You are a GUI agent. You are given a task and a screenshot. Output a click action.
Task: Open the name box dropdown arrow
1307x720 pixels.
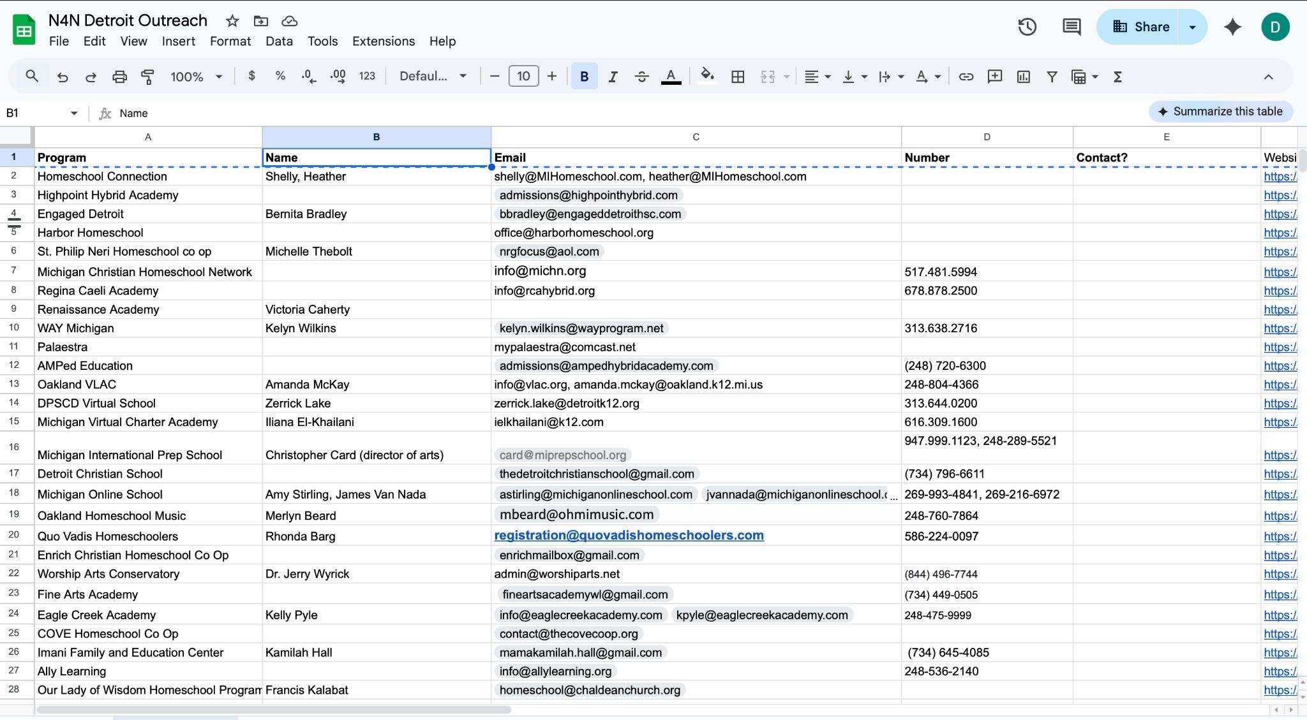(74, 113)
